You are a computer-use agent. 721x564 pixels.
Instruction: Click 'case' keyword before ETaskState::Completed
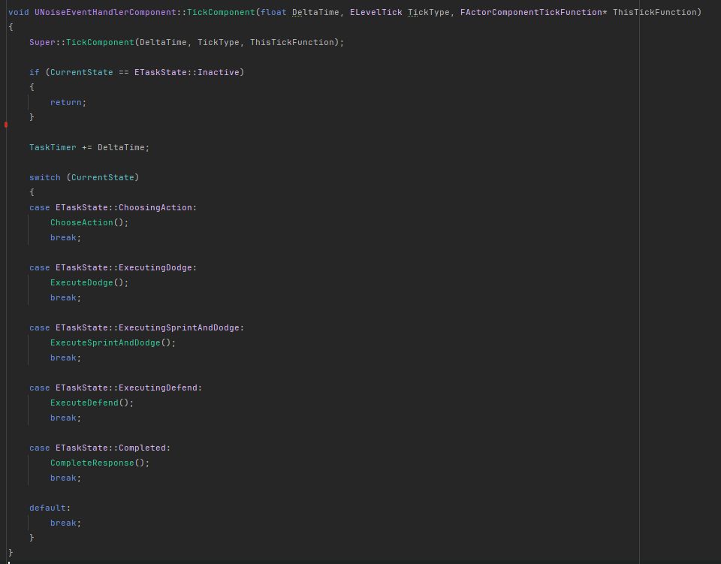tap(40, 448)
